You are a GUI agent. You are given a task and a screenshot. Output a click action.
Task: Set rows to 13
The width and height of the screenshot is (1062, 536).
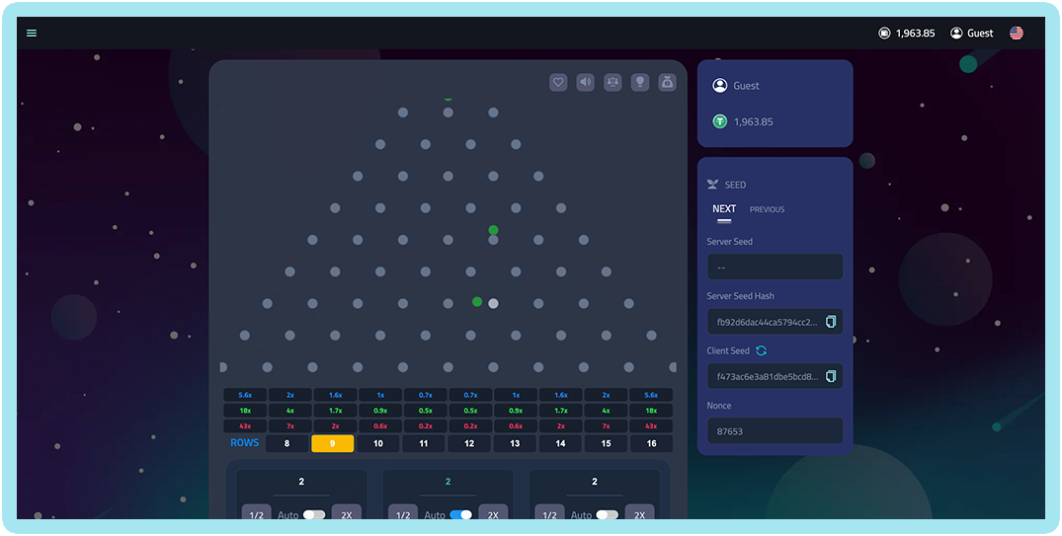515,444
